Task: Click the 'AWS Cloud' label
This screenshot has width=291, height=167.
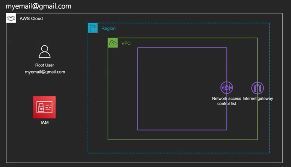Action: (x=31, y=19)
